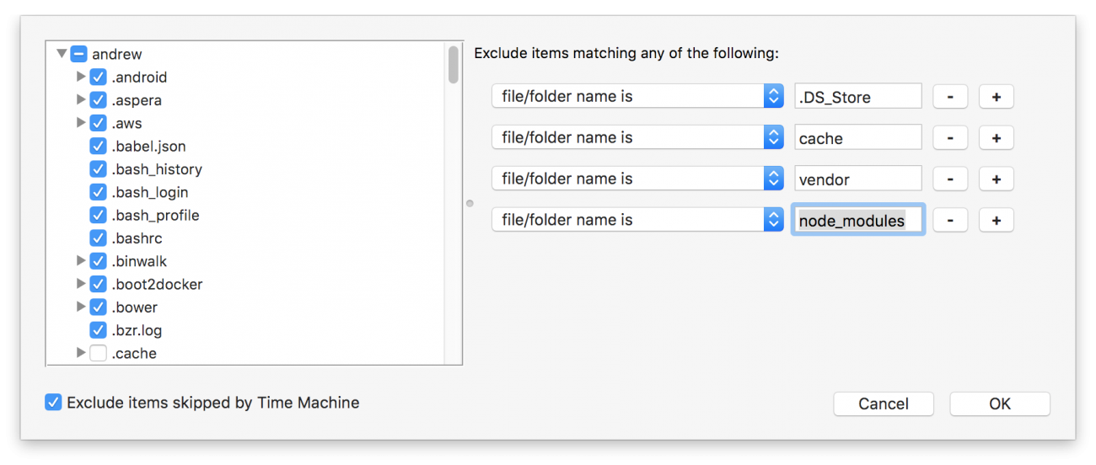Dismiss the dialog with Cancel
Viewport: 1096px width, 465px height.
884,404
